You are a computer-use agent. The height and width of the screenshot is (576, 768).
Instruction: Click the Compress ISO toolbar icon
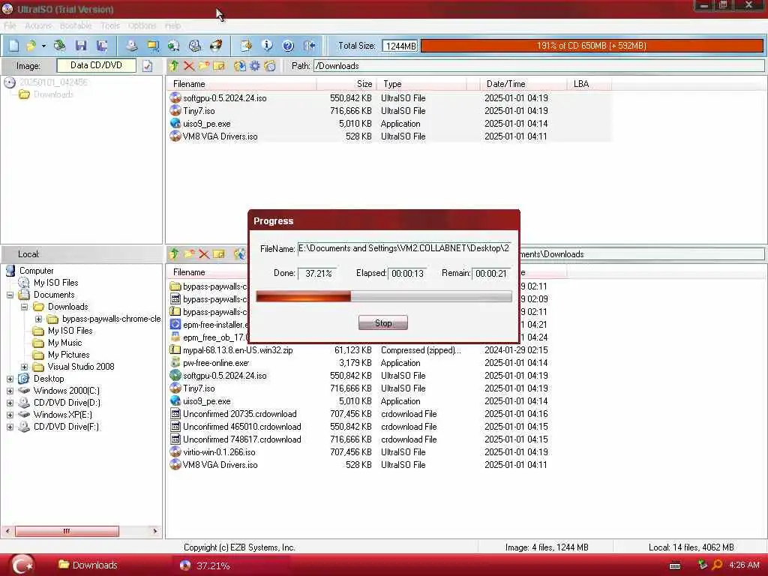pyautogui.click(x=153, y=46)
